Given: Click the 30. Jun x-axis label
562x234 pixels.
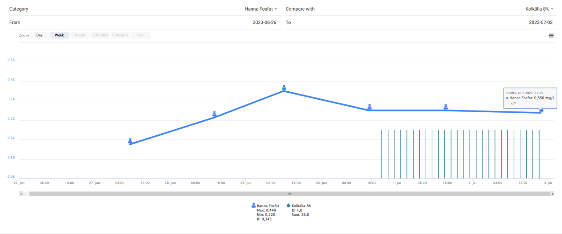Looking at the screenshot, I should pyautogui.click(x=321, y=183).
